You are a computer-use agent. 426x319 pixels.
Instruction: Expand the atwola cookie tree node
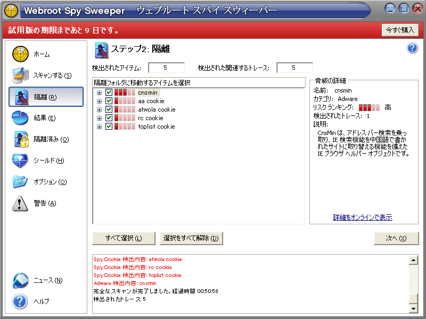tap(99, 110)
